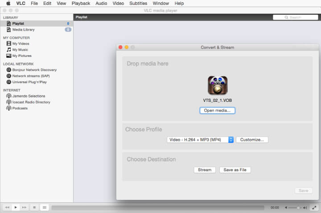The image size is (321, 213).
Task: Click the Customize... button
Action: (252, 140)
